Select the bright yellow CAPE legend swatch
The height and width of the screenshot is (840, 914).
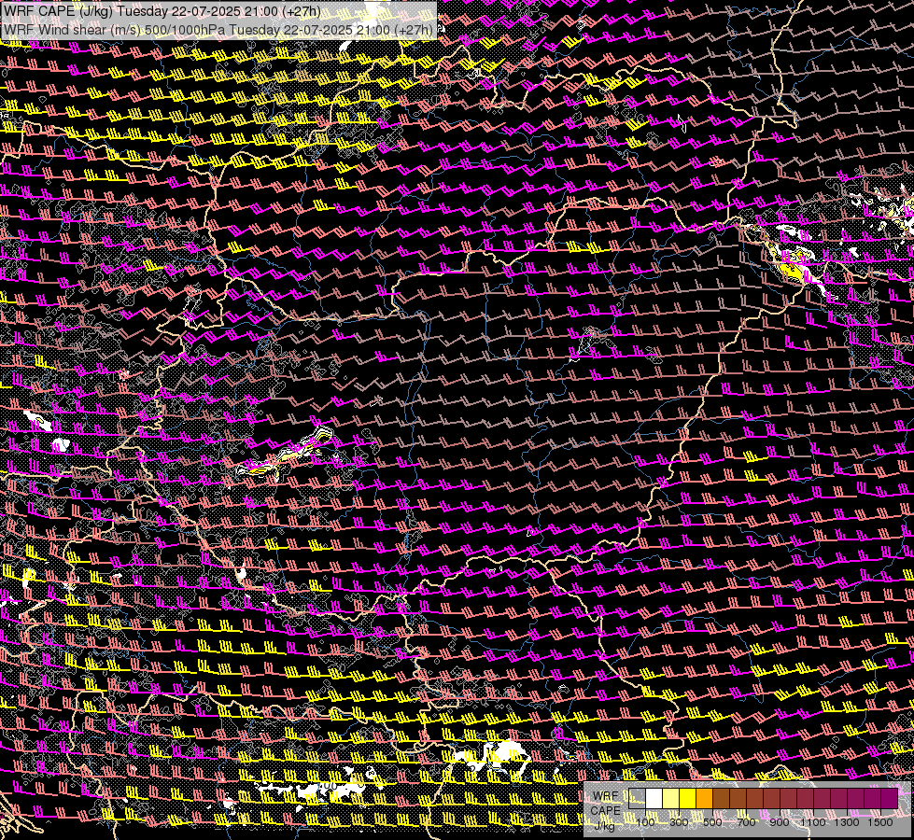pos(687,798)
